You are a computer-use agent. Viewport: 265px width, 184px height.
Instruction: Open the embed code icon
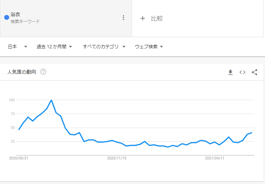pyautogui.click(x=242, y=72)
